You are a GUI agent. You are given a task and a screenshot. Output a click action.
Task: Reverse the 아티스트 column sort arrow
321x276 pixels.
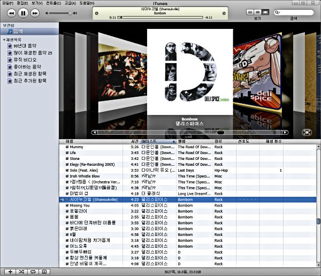173,142
